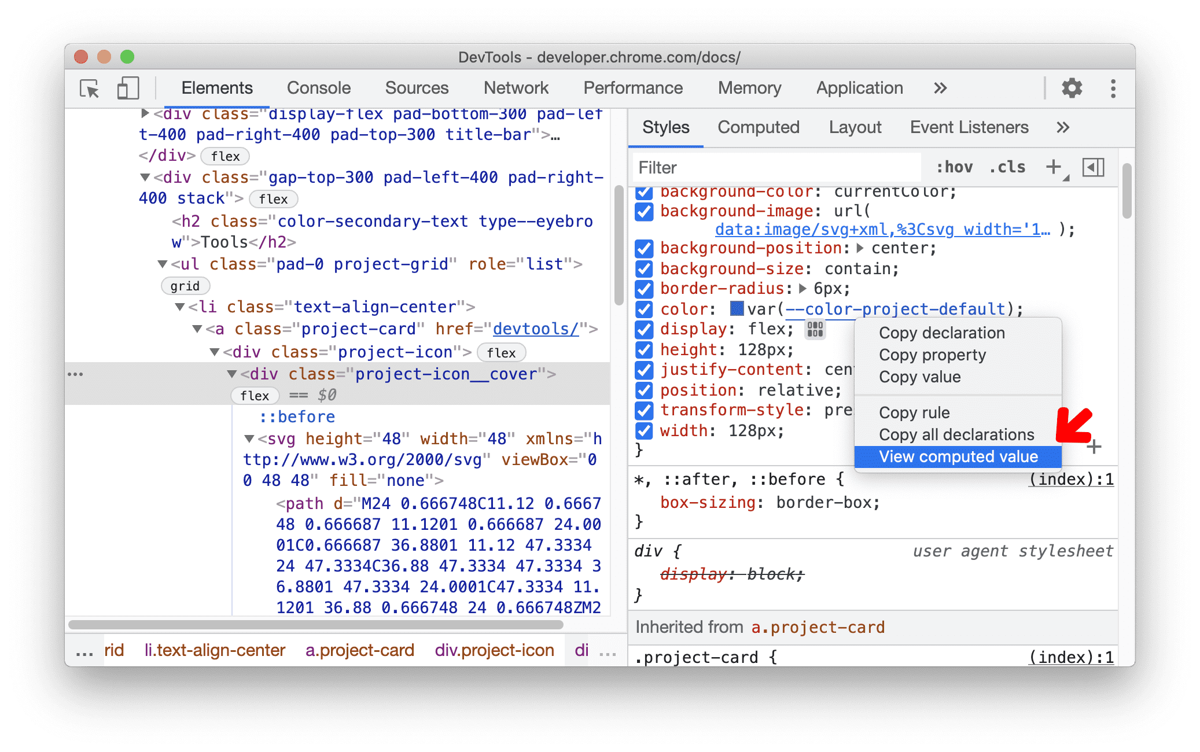This screenshot has height=752, width=1200.
Task: Toggle the display flex CSS checkbox
Action: click(x=646, y=331)
